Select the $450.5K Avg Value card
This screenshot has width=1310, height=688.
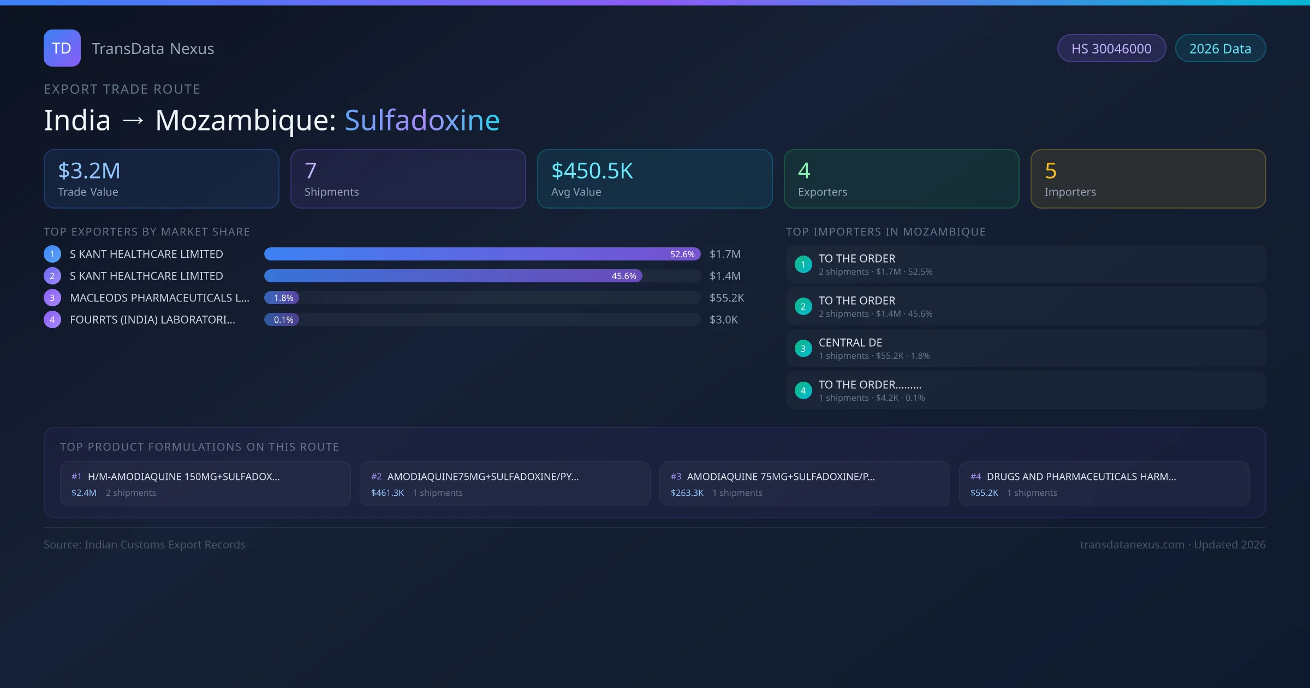coord(654,179)
